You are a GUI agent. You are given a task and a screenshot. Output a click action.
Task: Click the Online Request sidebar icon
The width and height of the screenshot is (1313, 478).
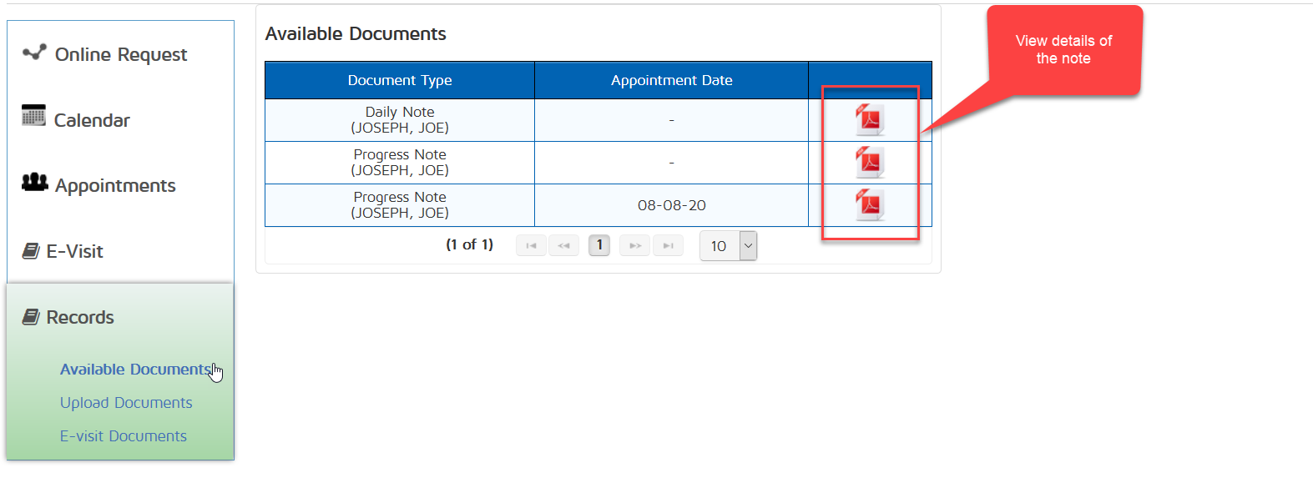coord(34,53)
